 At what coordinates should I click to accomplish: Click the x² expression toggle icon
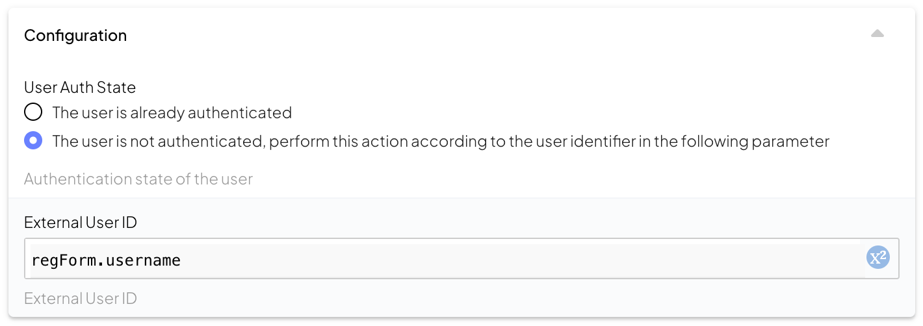coord(877,258)
